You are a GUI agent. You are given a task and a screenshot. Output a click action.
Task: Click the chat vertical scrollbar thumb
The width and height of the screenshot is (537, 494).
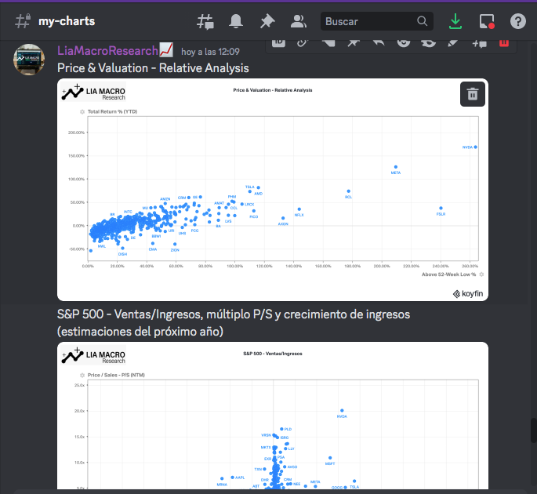tap(534, 430)
